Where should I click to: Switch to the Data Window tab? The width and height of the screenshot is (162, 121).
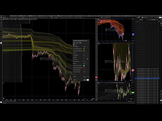coord(153,20)
